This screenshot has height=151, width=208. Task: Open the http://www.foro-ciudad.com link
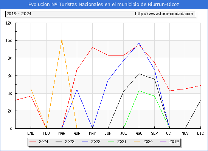tap(164, 14)
